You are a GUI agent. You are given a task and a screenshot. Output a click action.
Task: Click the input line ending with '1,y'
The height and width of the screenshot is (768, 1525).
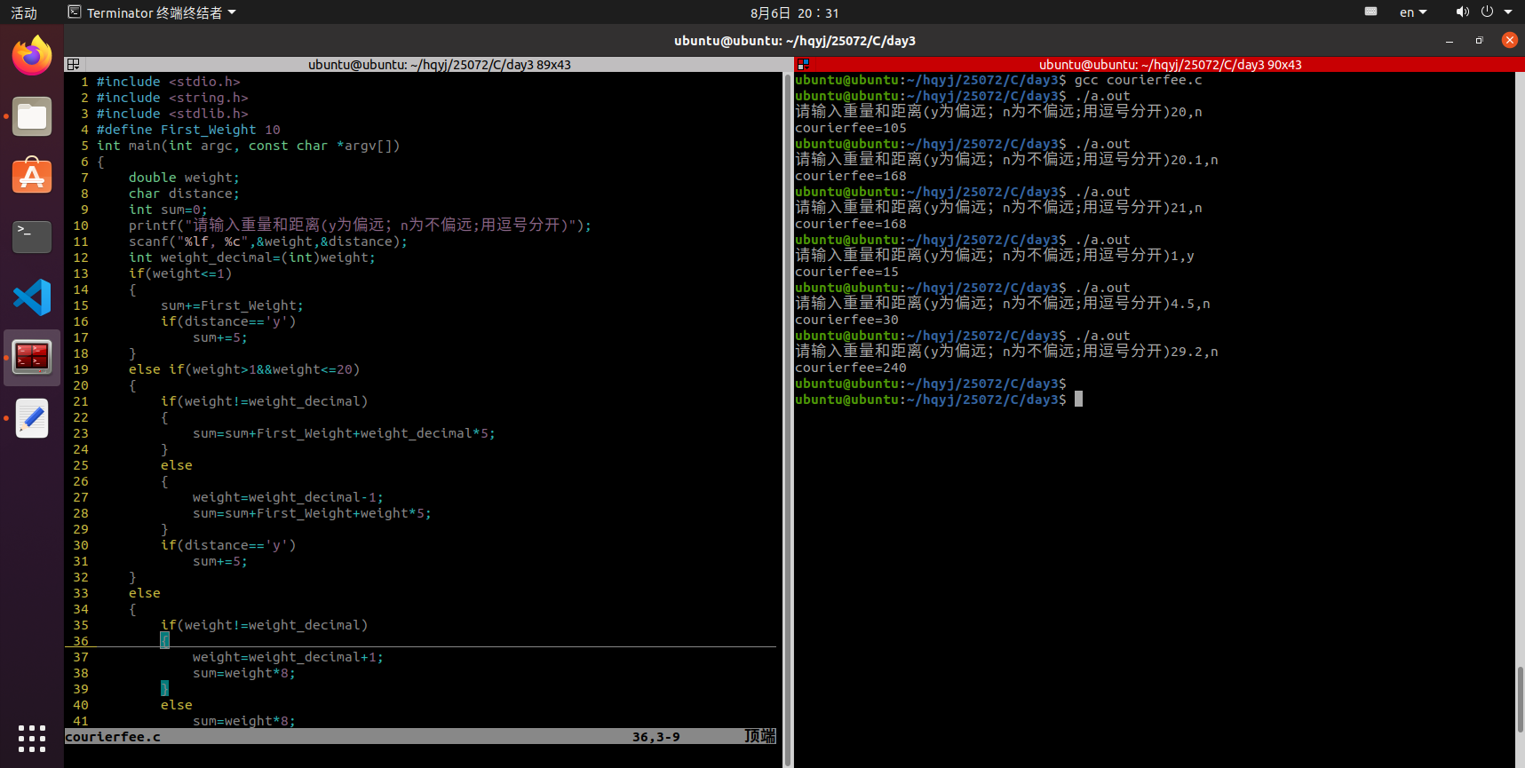(x=995, y=256)
